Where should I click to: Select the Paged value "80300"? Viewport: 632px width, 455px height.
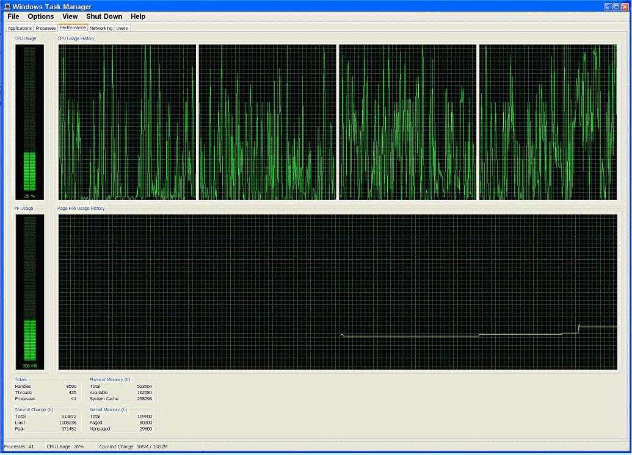146,423
